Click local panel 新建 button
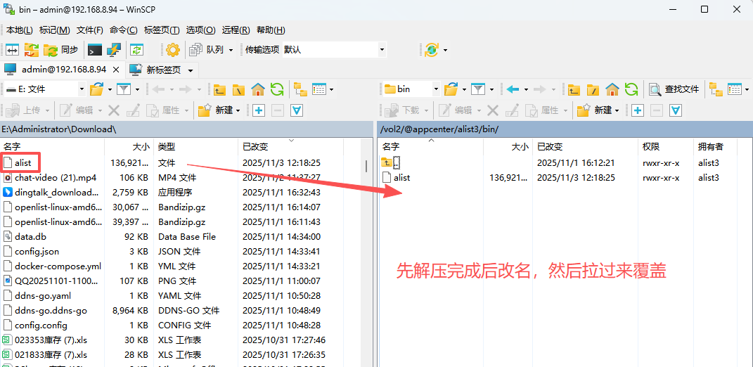This screenshot has width=753, height=367. coord(219,110)
